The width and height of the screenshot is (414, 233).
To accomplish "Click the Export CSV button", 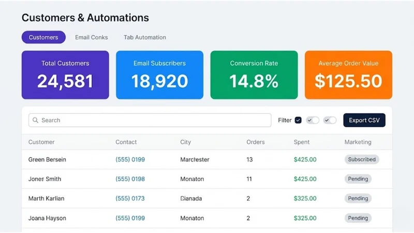I will coord(364,120).
